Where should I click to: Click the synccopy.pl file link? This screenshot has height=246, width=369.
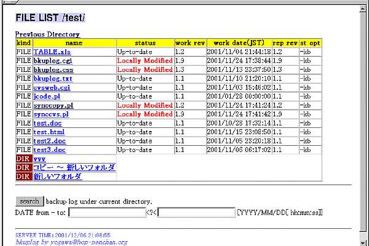coord(54,106)
